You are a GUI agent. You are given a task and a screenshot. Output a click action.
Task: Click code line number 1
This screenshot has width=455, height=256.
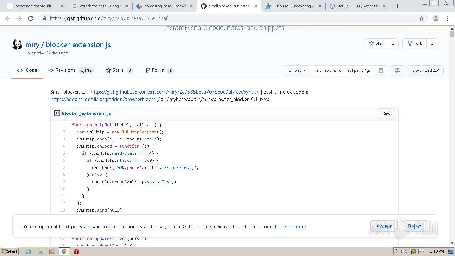64,125
